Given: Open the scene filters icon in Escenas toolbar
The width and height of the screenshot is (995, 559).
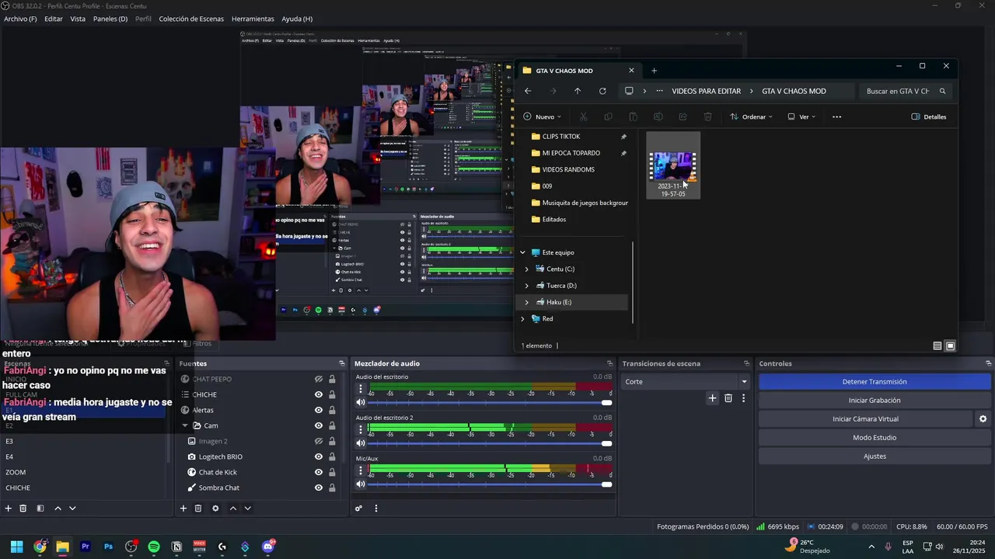Looking at the screenshot, I should pyautogui.click(x=40, y=509).
